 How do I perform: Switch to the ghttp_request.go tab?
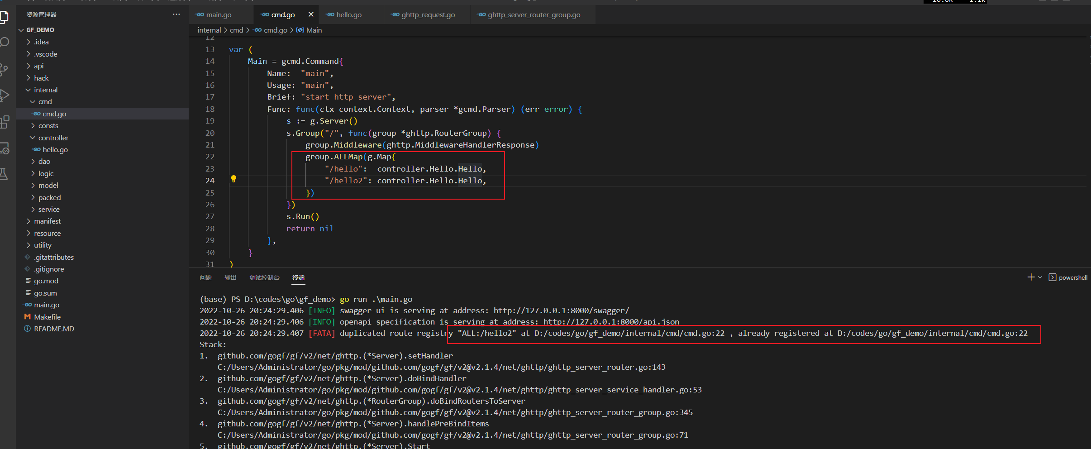pos(427,14)
